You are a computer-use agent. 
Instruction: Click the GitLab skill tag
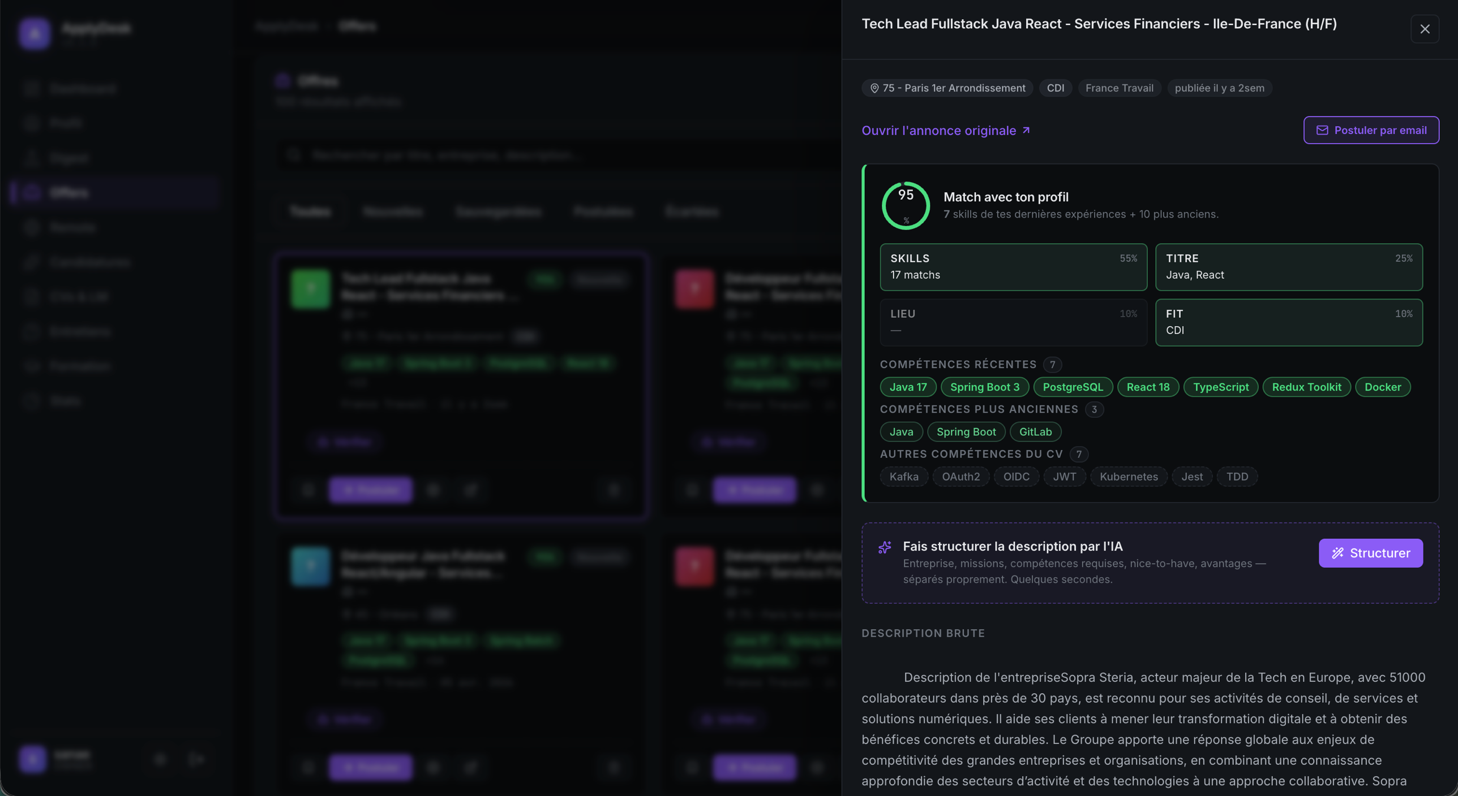click(1035, 432)
